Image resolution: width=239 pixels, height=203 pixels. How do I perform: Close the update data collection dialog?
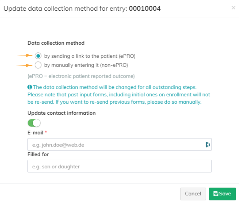tap(233, 8)
